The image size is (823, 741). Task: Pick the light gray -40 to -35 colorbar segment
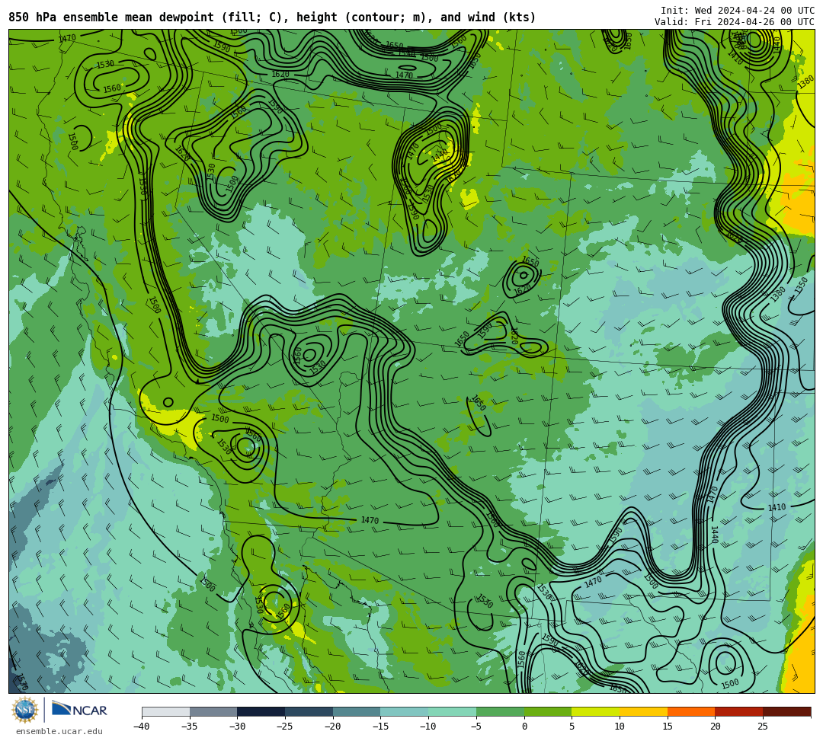coord(166,711)
